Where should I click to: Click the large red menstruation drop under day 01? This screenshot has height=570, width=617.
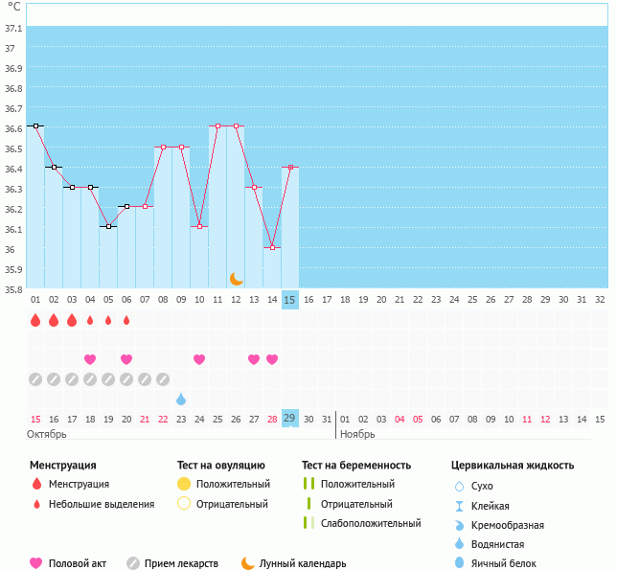[x=35, y=320]
